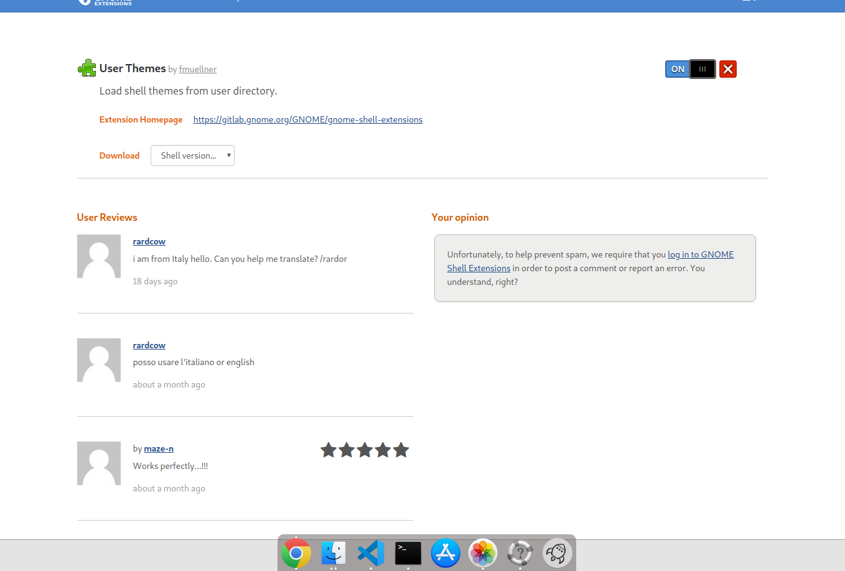845x571 pixels.
Task: Toggle the User Themes ON switch
Action: click(691, 69)
